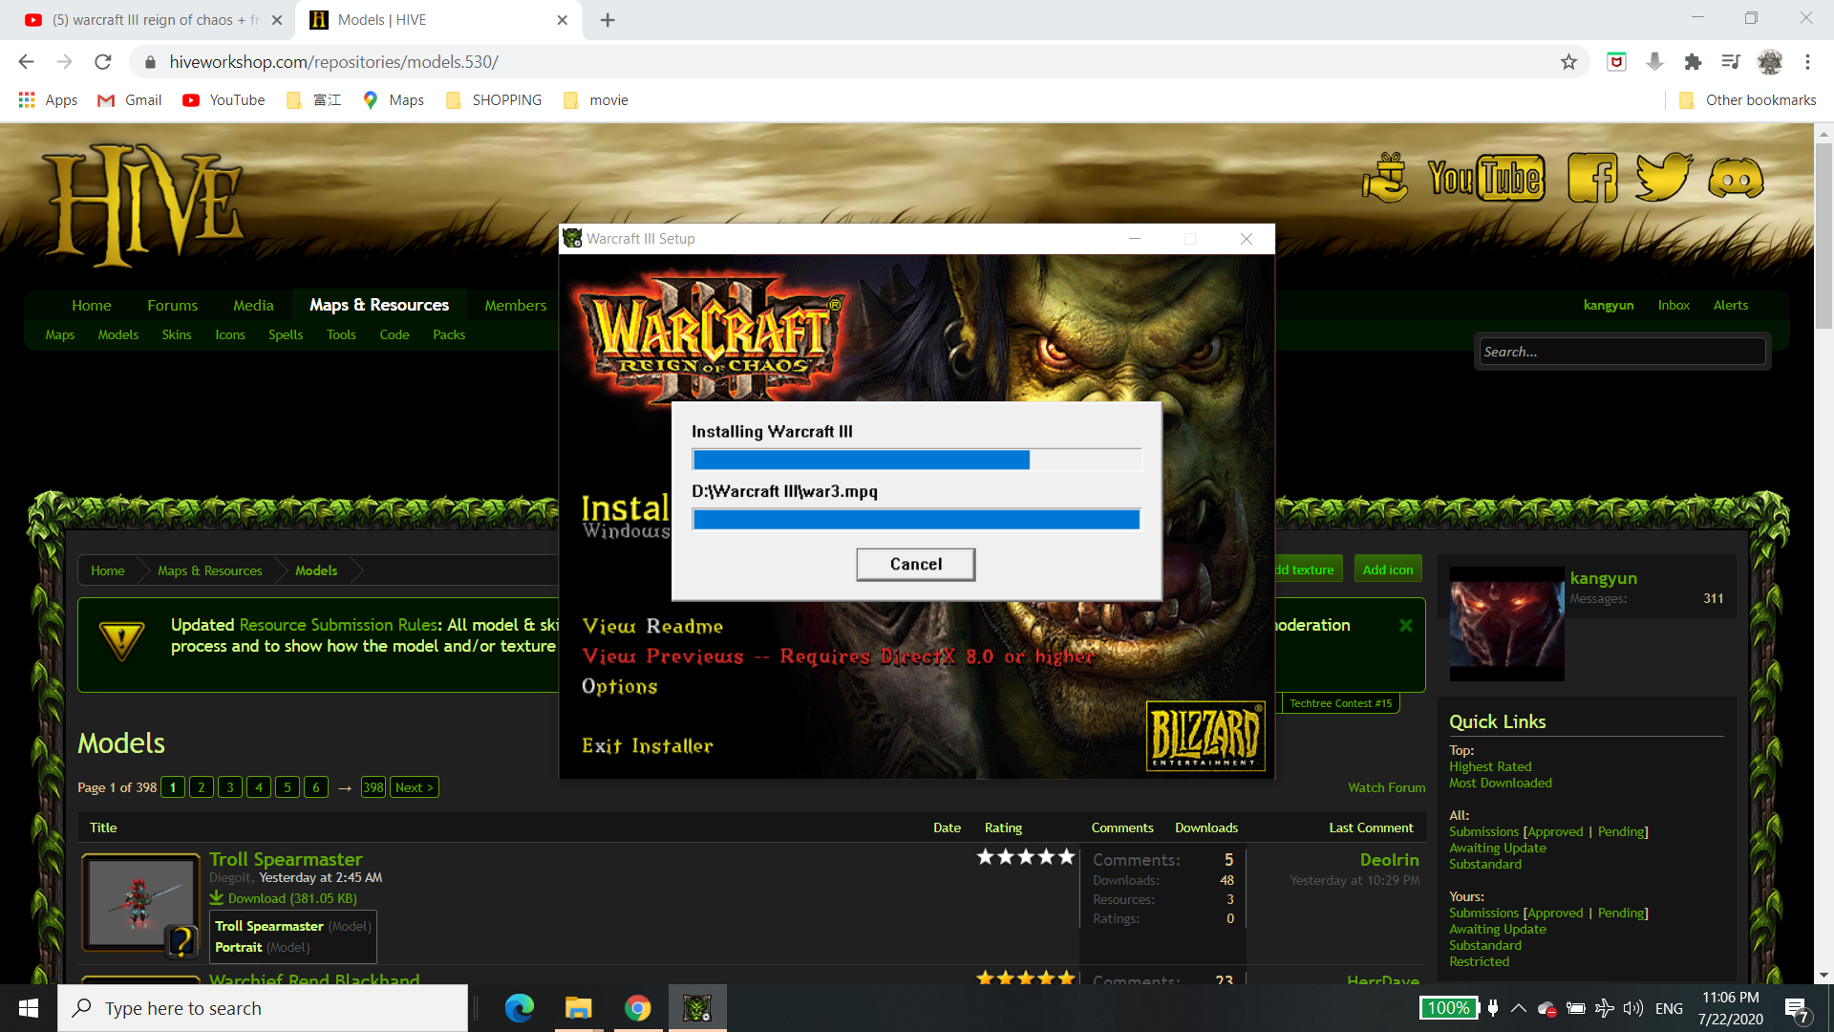Click Exit Installer in Warcraft Setup
Image resolution: width=1834 pixels, height=1032 pixels.
point(647,745)
